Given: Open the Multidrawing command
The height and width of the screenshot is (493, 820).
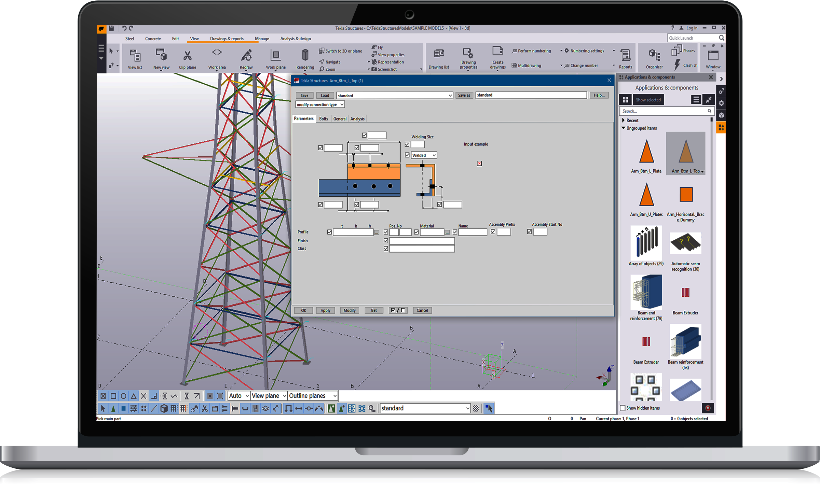Looking at the screenshot, I should click(x=526, y=66).
